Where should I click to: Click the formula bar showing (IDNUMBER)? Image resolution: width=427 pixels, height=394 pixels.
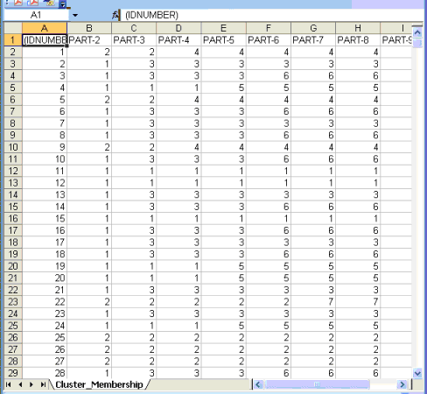coord(271,15)
